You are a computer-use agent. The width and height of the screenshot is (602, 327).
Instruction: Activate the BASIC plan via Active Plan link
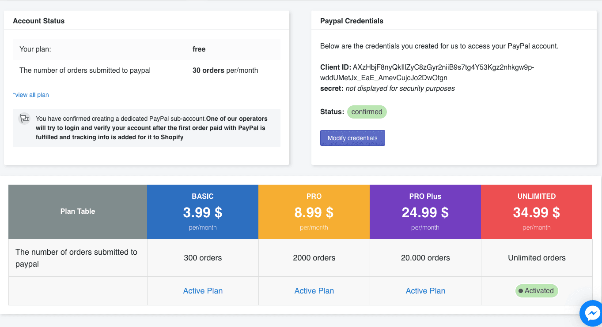point(203,291)
